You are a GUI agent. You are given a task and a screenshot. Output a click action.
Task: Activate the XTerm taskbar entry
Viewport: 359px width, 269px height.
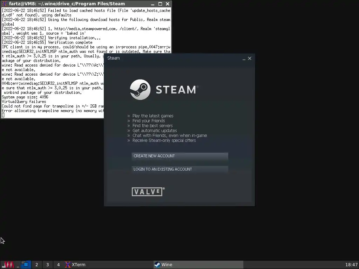(x=108, y=265)
